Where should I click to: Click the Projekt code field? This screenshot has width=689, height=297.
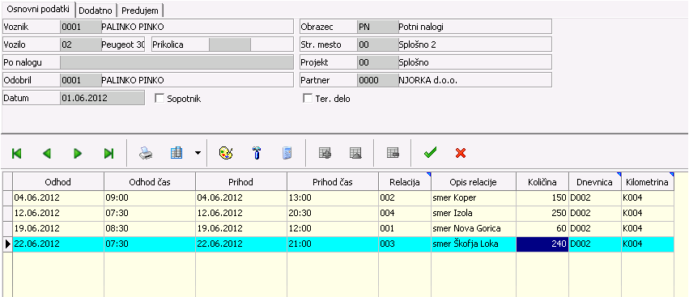pyautogui.click(x=378, y=62)
